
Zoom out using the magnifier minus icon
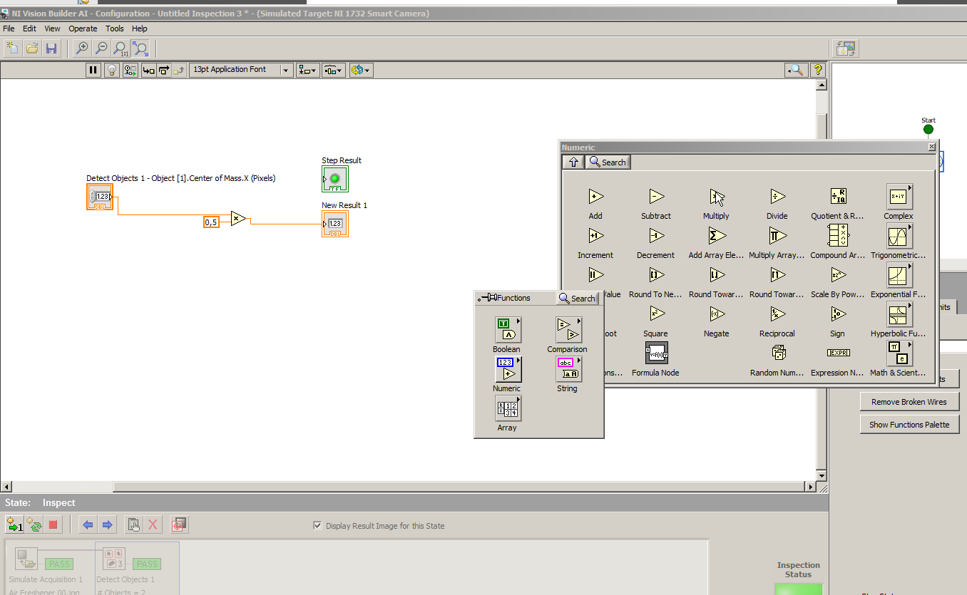pyautogui.click(x=101, y=48)
